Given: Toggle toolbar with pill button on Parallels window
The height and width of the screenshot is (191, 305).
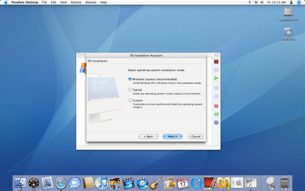Looking at the screenshot, I should 217,55.
